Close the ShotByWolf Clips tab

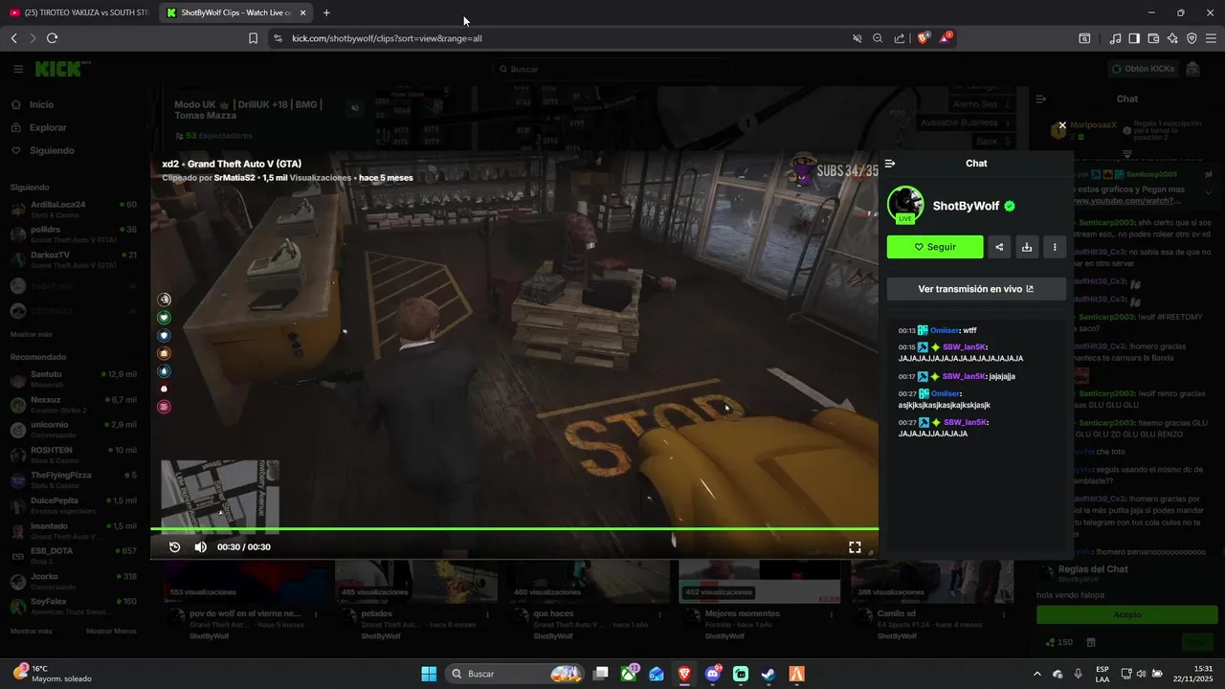click(x=303, y=12)
